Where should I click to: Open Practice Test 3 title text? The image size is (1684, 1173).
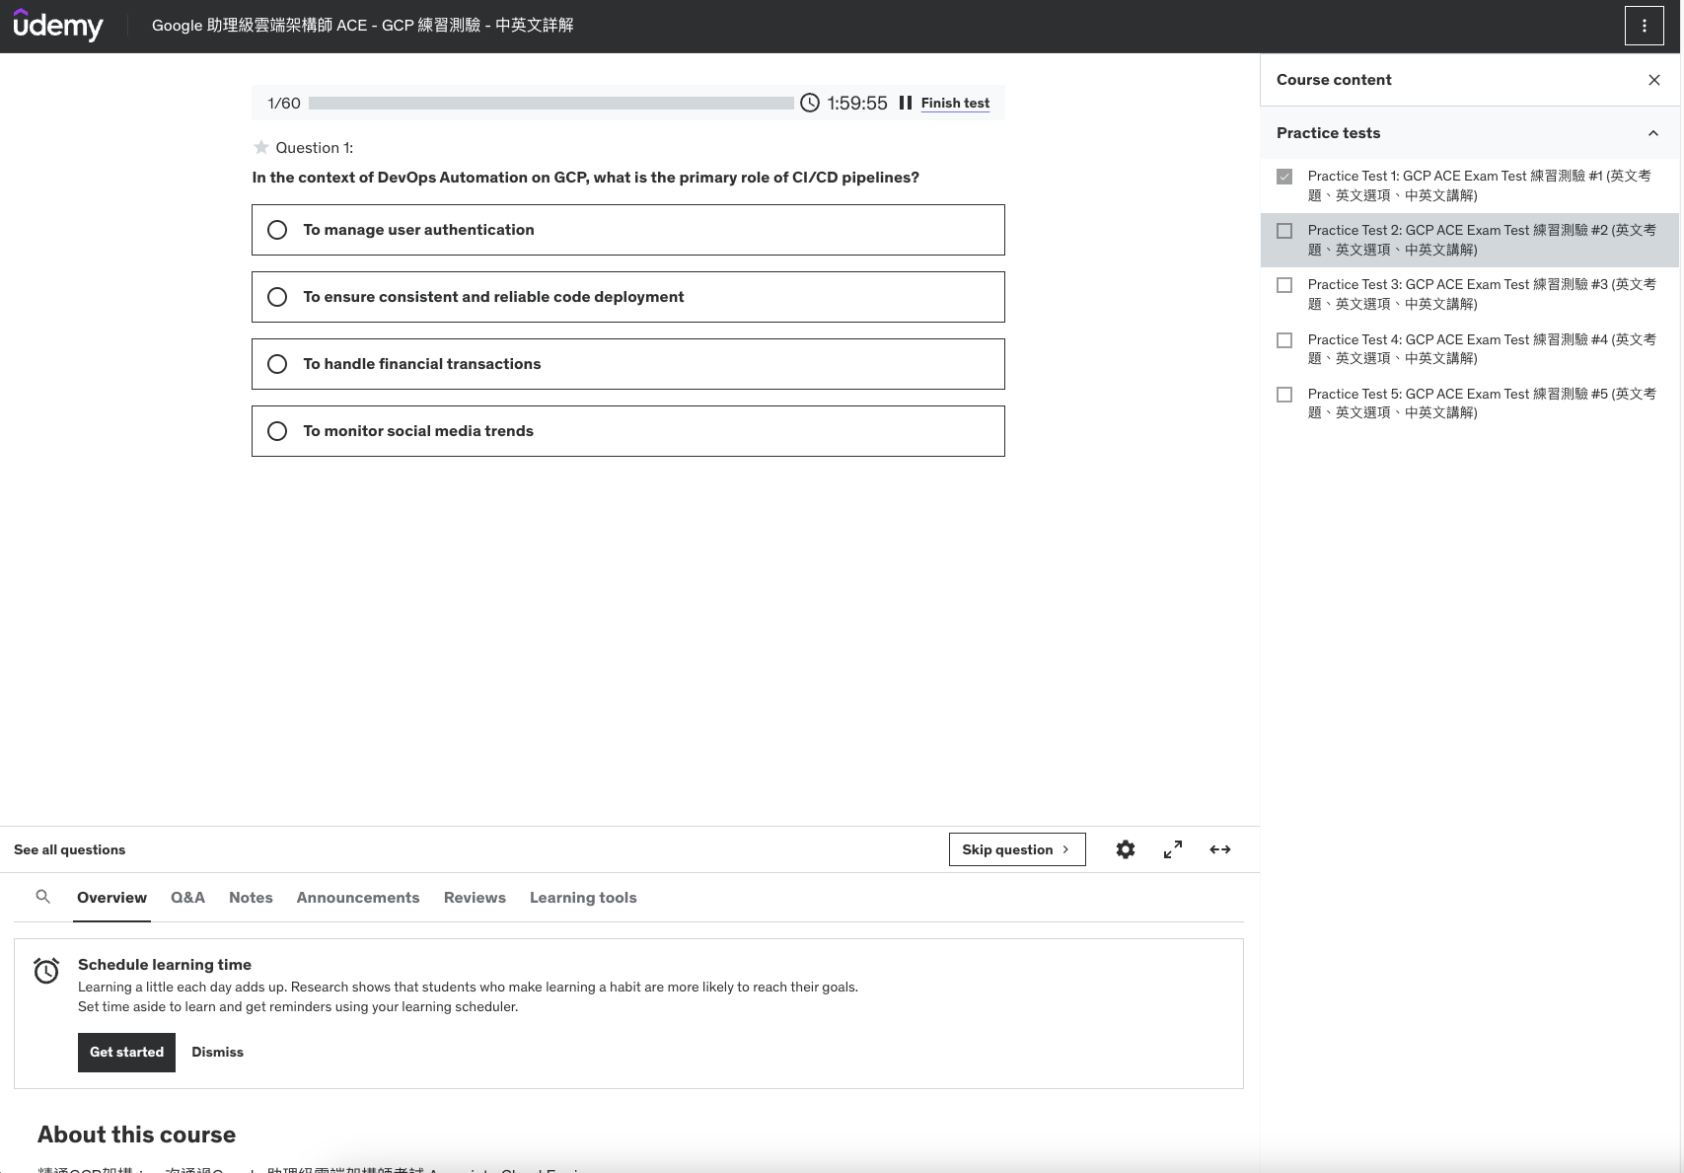tap(1482, 294)
